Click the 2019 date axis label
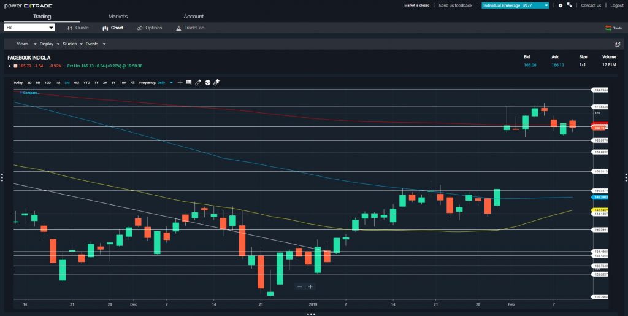Viewport: 628px width, 316px height. click(313, 305)
